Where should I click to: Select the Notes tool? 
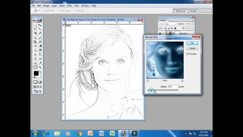click(35, 63)
